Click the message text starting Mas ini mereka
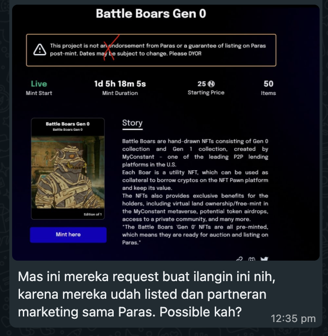This screenshot has width=328, height=336. point(146,294)
